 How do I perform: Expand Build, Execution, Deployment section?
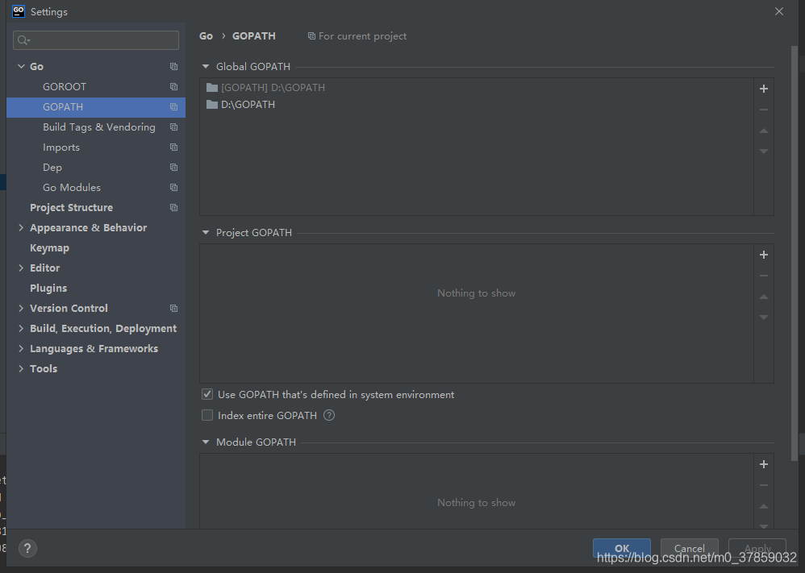click(x=21, y=328)
